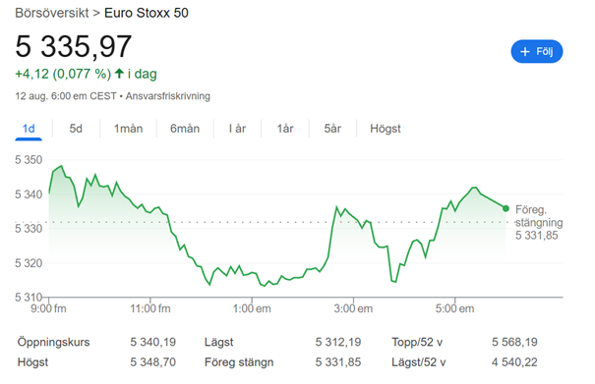The image size is (595, 384).
Task: Open the Högst range tab
Action: click(x=386, y=129)
